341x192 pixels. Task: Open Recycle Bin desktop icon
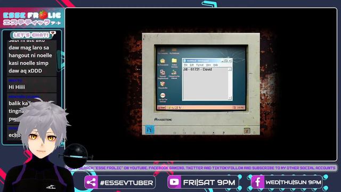coord(163,85)
